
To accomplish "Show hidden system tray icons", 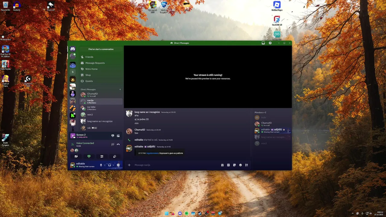I will point(353,213).
